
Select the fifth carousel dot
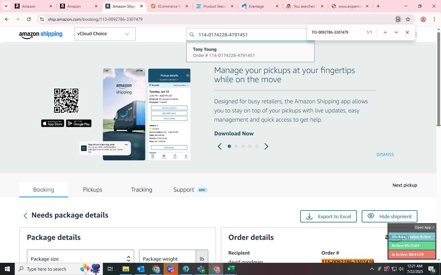257,146
